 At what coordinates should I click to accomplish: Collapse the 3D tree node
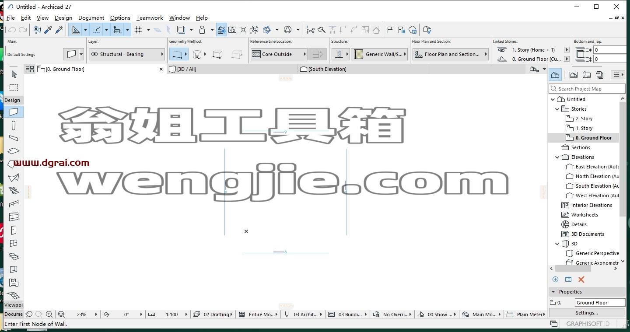(557, 244)
